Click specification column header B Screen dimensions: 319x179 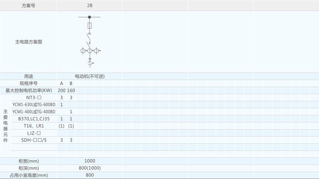(71, 83)
